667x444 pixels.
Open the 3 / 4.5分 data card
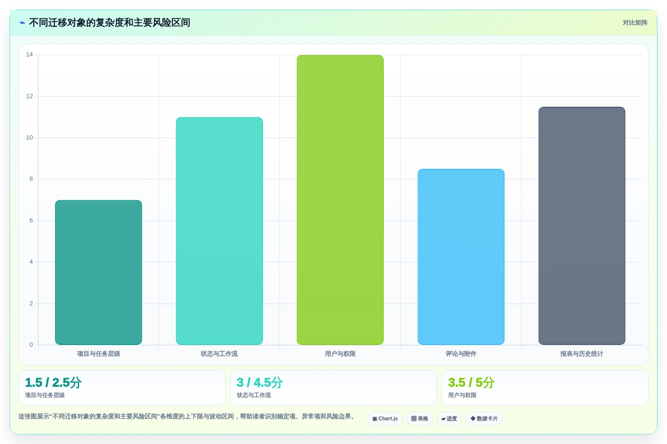click(x=333, y=388)
